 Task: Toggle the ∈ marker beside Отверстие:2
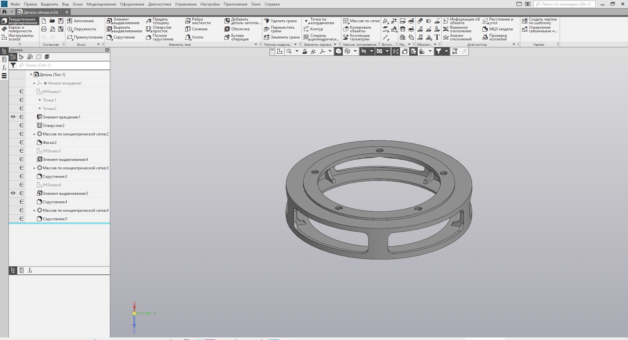click(22, 125)
